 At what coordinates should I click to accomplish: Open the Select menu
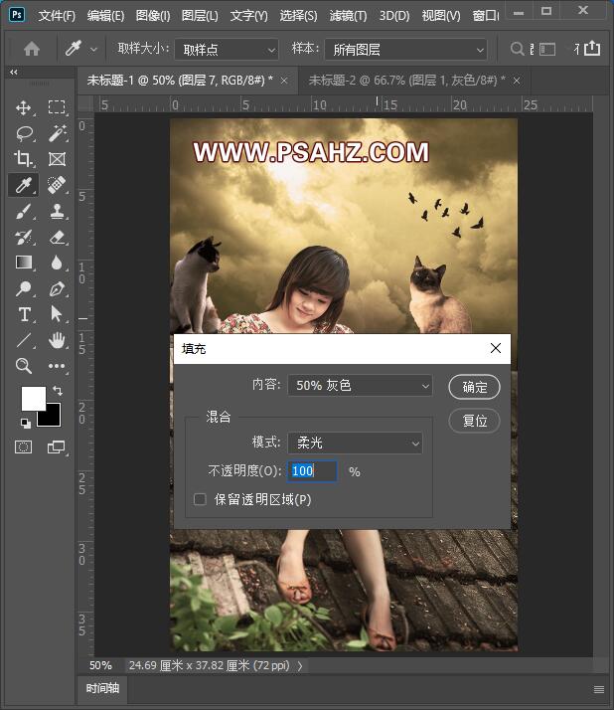(x=298, y=16)
